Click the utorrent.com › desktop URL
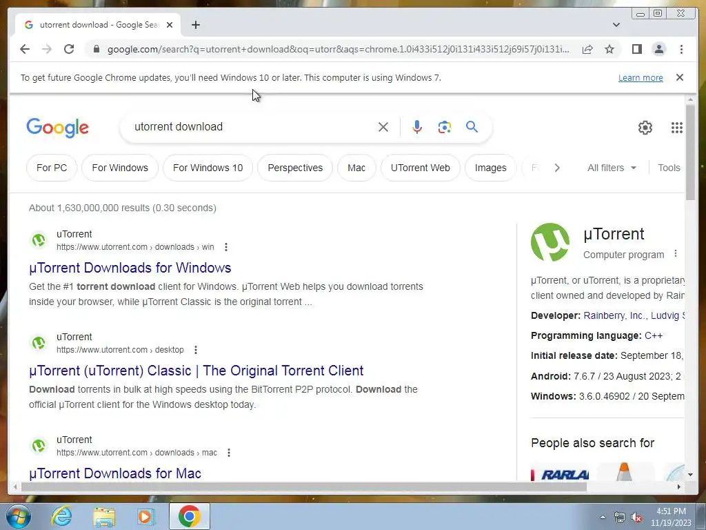 click(x=120, y=350)
